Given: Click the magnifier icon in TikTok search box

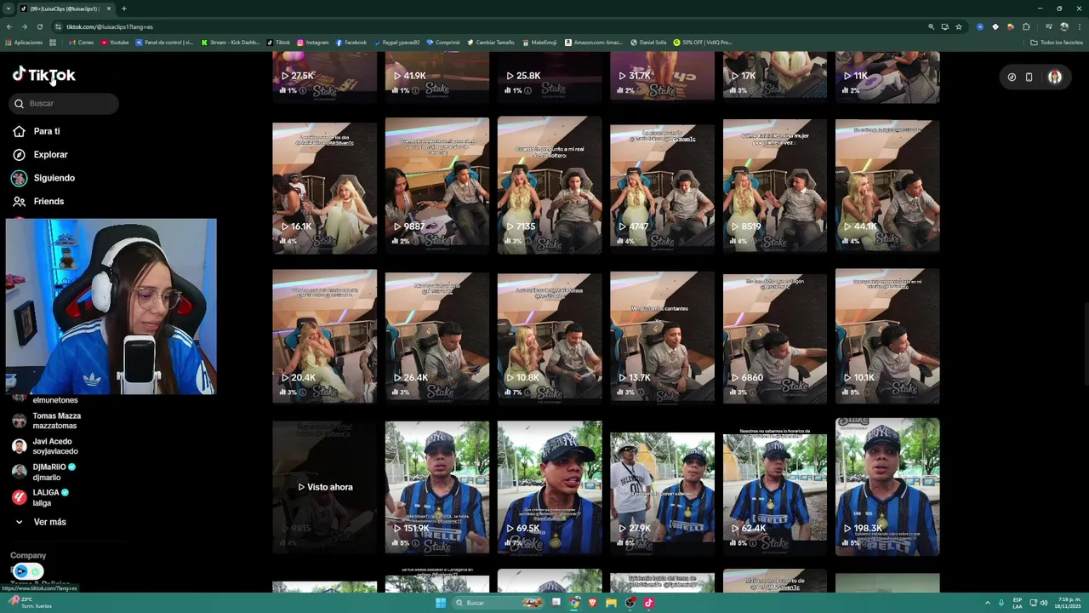Looking at the screenshot, I should pos(19,104).
